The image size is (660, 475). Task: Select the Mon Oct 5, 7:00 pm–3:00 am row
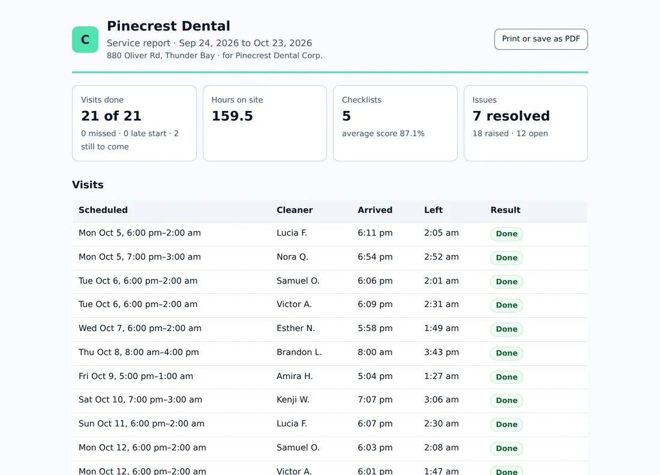(330, 258)
